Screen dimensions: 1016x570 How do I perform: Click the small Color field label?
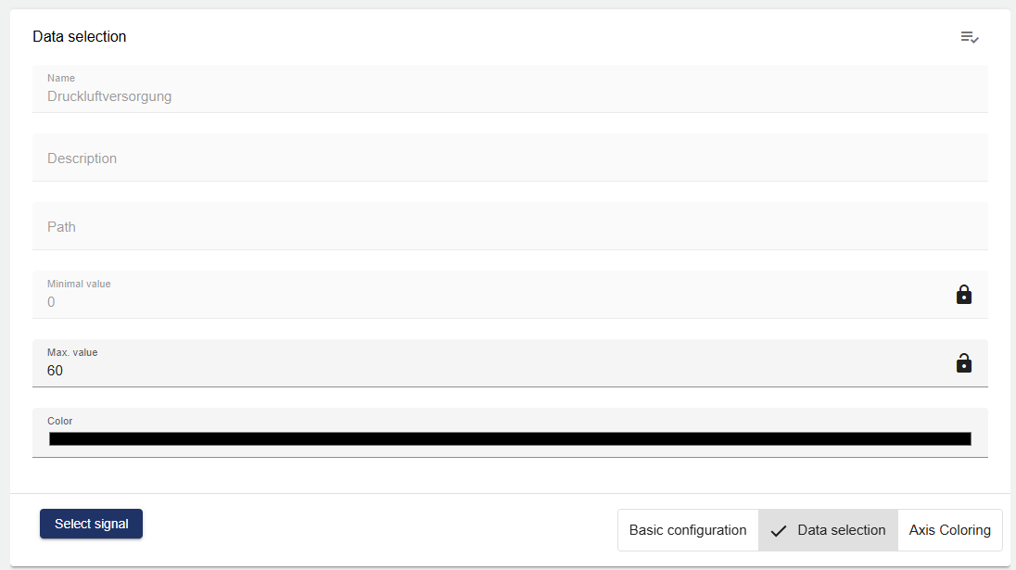pyautogui.click(x=60, y=421)
